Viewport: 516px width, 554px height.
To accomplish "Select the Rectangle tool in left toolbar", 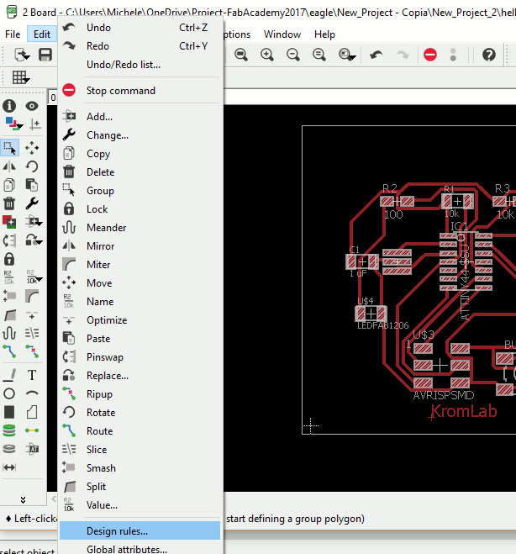I will [9, 412].
